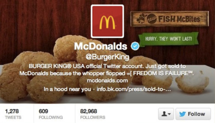View the 1,278 Tweets tab
215x123 pixels.
click(13, 114)
